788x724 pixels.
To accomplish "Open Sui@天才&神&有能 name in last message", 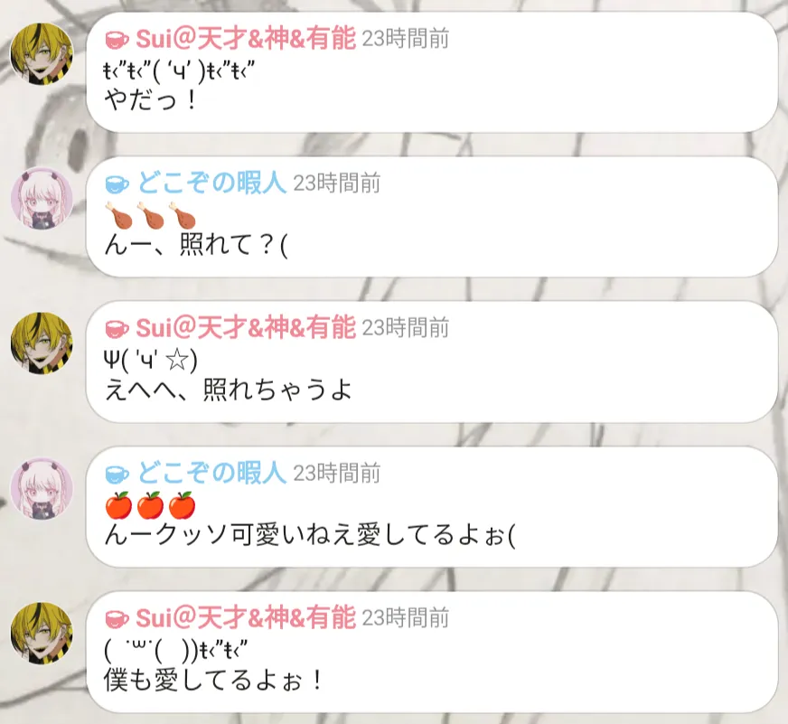I will pyautogui.click(x=246, y=617).
